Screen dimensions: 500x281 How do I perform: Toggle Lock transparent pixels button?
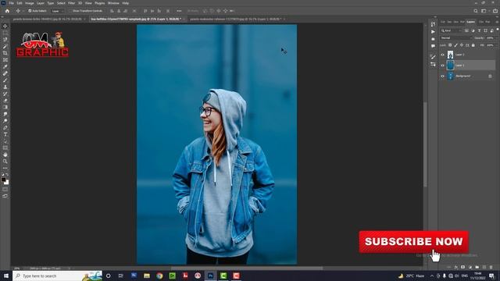[x=450, y=45]
